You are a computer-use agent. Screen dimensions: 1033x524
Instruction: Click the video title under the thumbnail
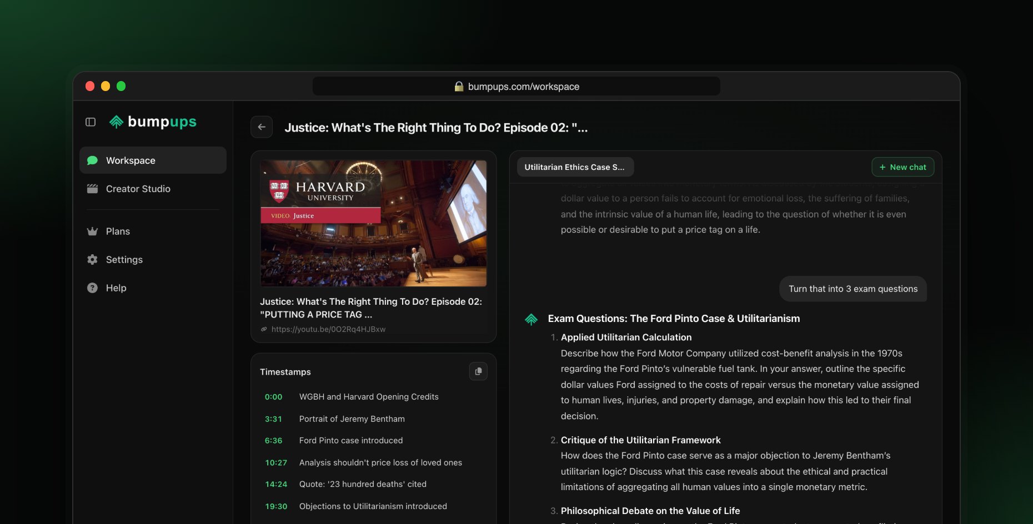371,308
